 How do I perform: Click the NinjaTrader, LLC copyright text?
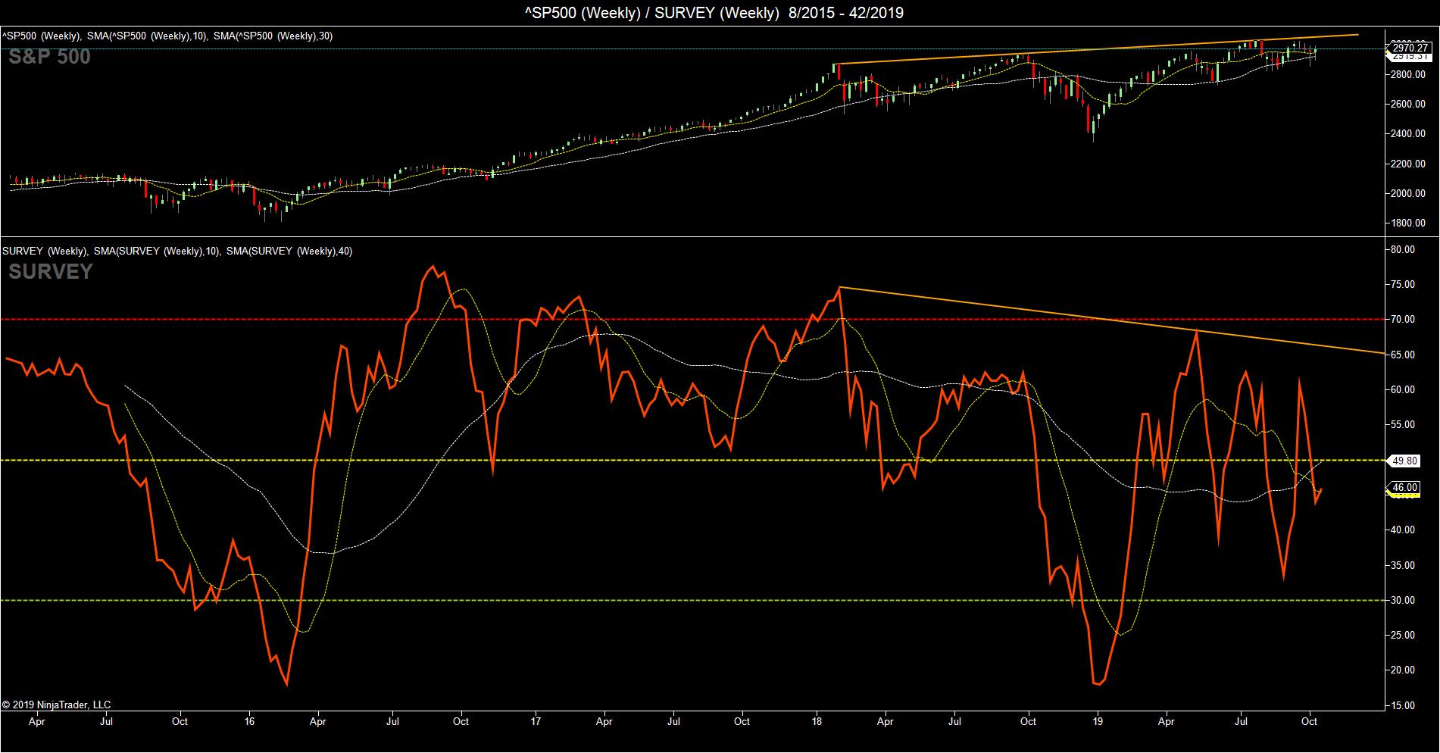pyautogui.click(x=56, y=705)
